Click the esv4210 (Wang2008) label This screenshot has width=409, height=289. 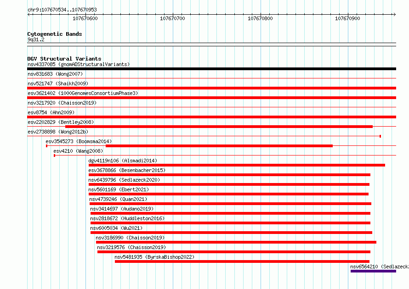pos(78,151)
